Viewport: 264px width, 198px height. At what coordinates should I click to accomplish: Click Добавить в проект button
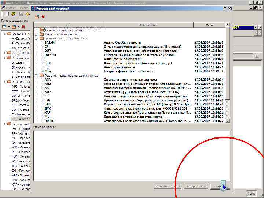168,186
